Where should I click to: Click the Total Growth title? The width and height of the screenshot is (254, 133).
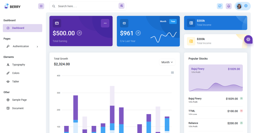61,59
